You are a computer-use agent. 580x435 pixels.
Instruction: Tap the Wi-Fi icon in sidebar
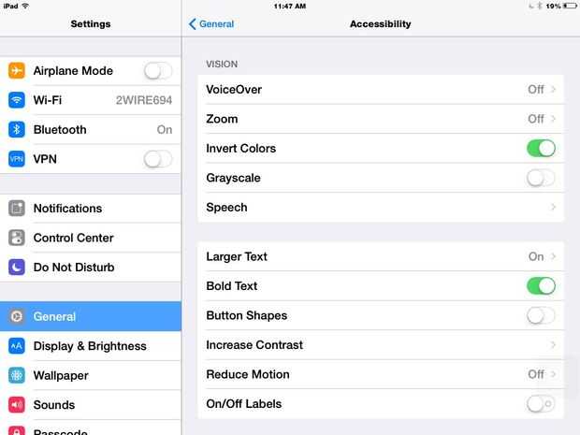coord(17,100)
